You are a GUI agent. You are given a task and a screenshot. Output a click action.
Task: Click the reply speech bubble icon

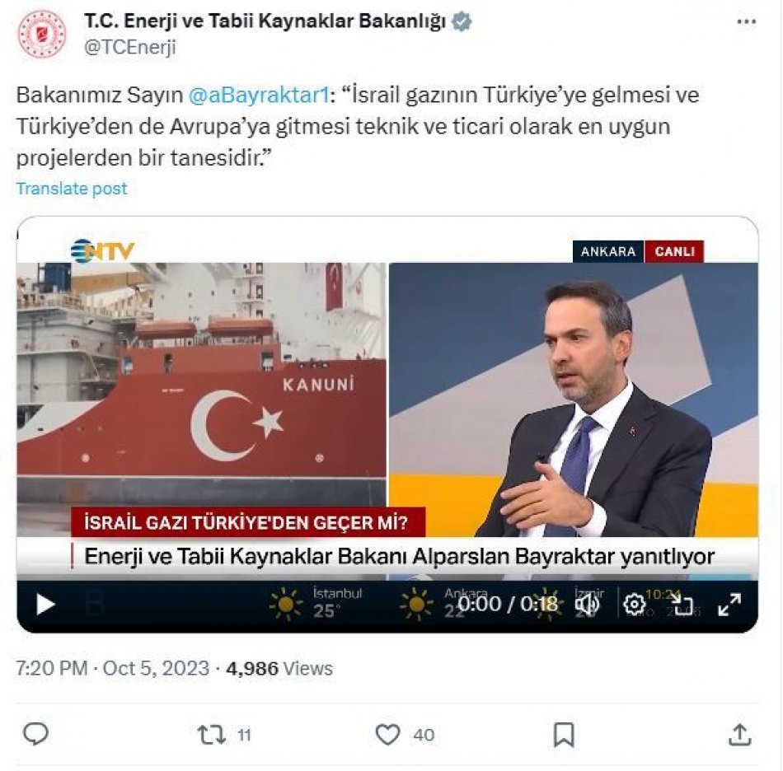36,735
